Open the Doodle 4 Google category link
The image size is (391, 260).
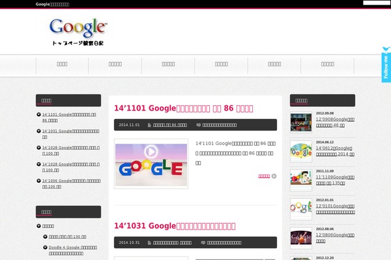tap(73, 250)
